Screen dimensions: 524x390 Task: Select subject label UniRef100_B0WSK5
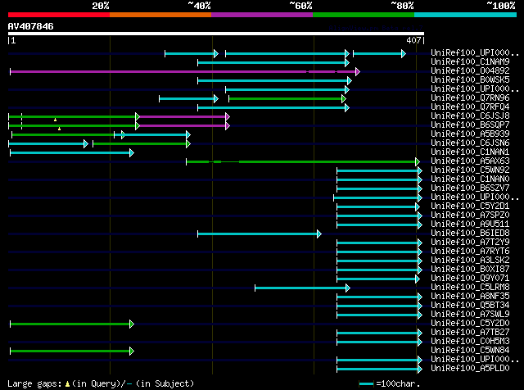pyautogui.click(x=470, y=79)
